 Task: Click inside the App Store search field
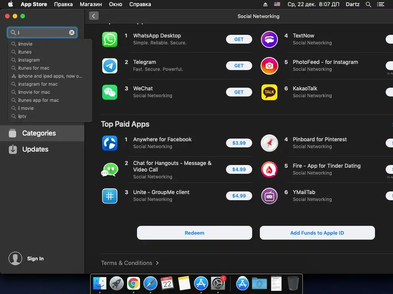click(42, 33)
